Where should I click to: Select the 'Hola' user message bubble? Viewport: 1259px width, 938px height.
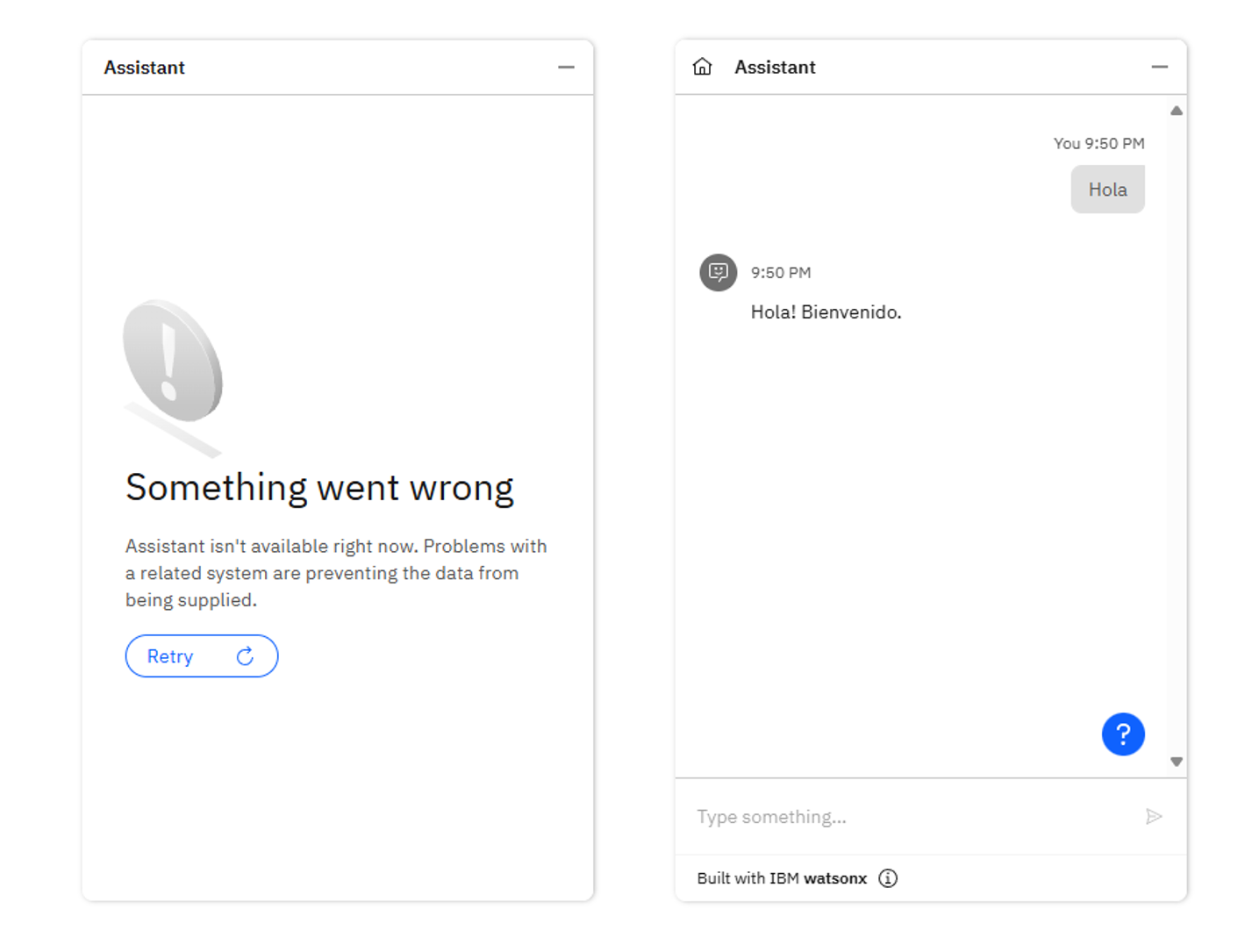click(x=1107, y=190)
